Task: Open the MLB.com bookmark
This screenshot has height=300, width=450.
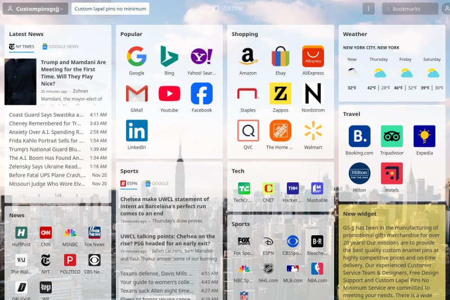Action: [x=292, y=268]
